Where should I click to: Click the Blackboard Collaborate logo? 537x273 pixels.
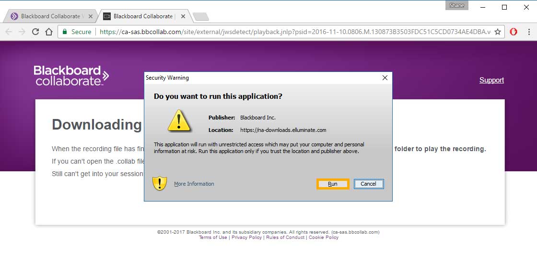pyautogui.click(x=71, y=75)
